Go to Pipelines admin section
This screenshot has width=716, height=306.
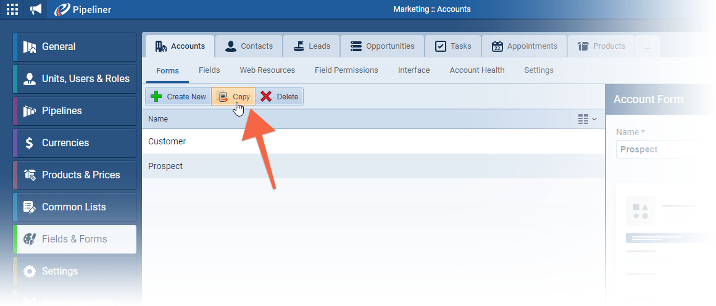click(x=75, y=111)
